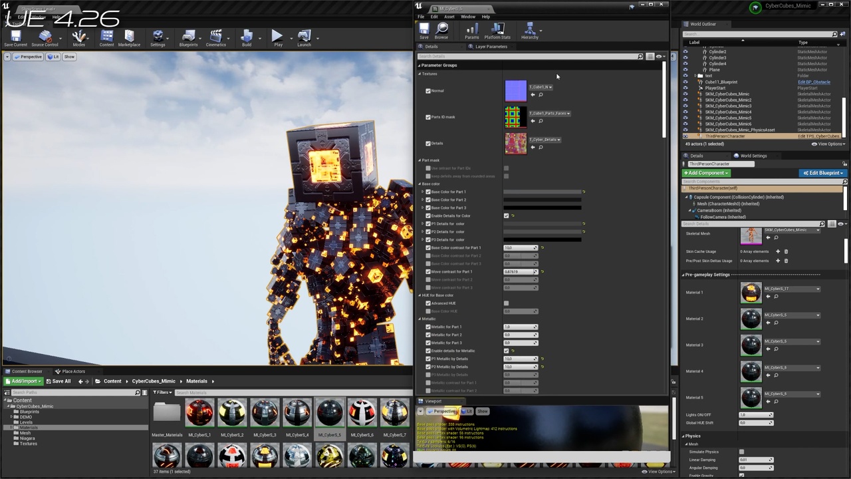Collapse the Base color parameter group

420,184
